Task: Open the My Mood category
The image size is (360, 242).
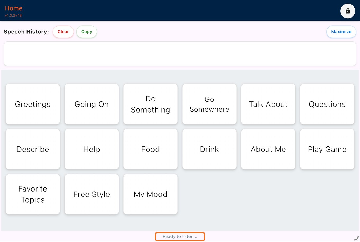Action: [151, 194]
